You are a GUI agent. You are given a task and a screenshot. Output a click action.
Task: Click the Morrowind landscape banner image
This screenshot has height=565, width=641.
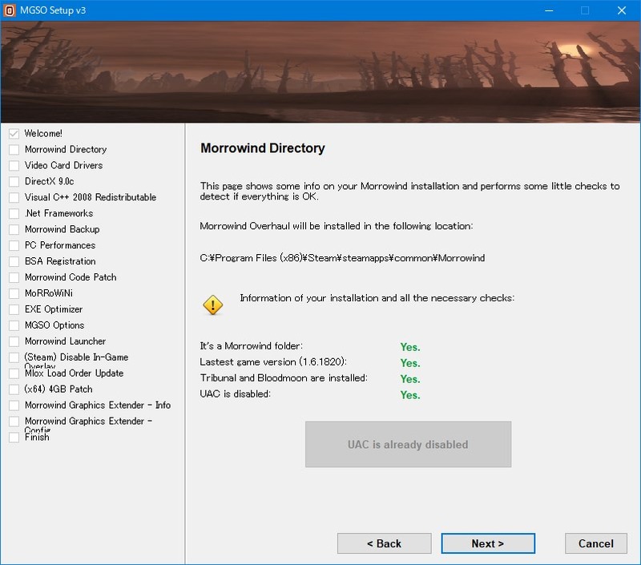[320, 71]
